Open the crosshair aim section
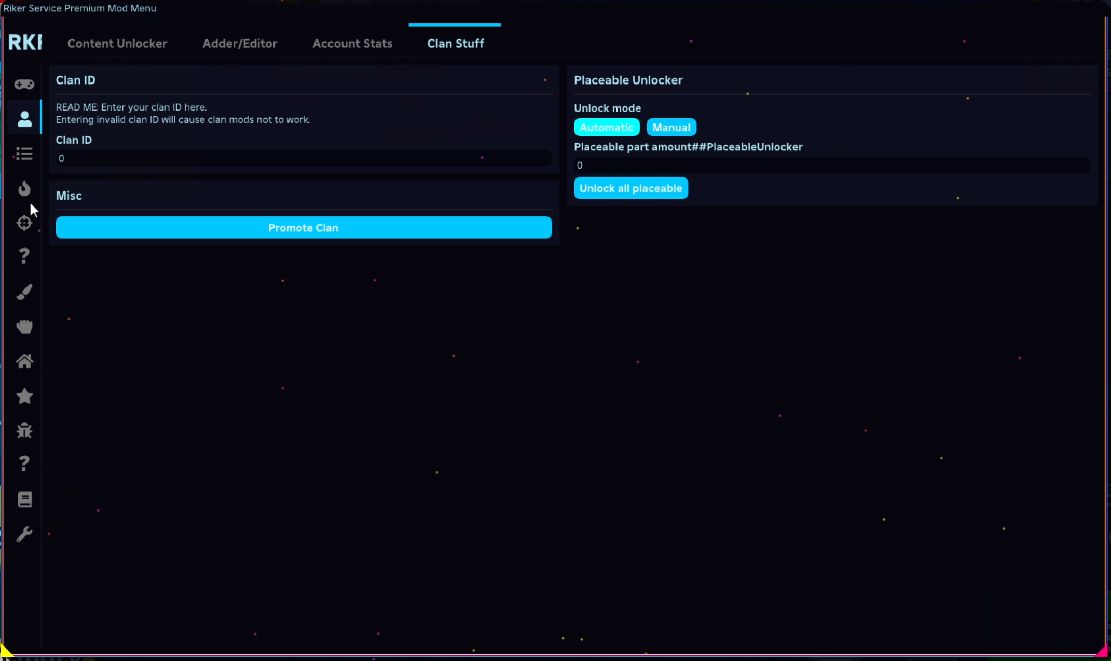Image resolution: width=1111 pixels, height=661 pixels. [24, 223]
